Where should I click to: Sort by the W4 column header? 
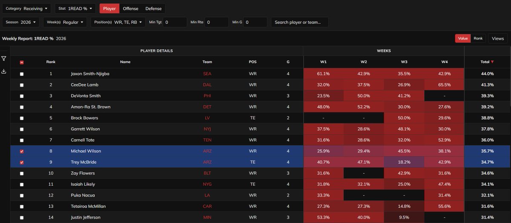pos(445,62)
